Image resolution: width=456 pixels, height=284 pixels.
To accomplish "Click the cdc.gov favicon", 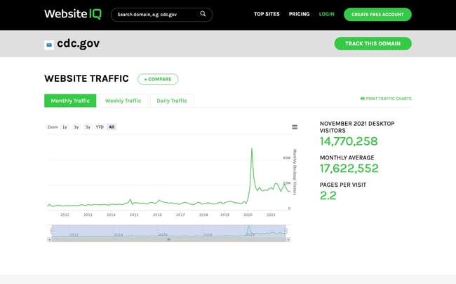I will pos(49,44).
